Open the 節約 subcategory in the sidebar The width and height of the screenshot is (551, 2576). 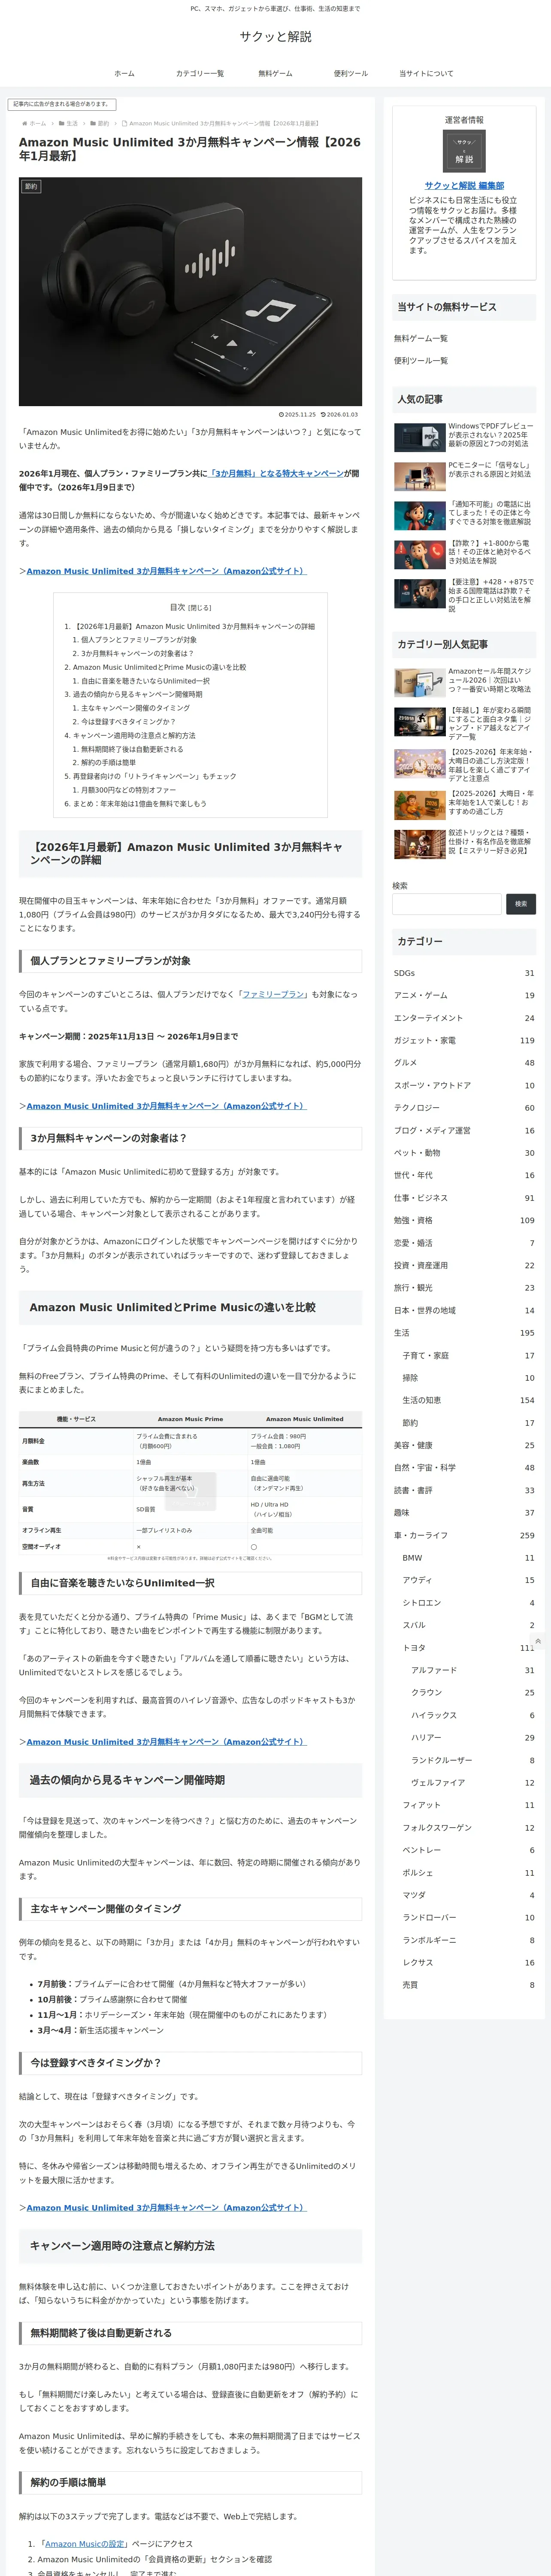pos(468,1423)
